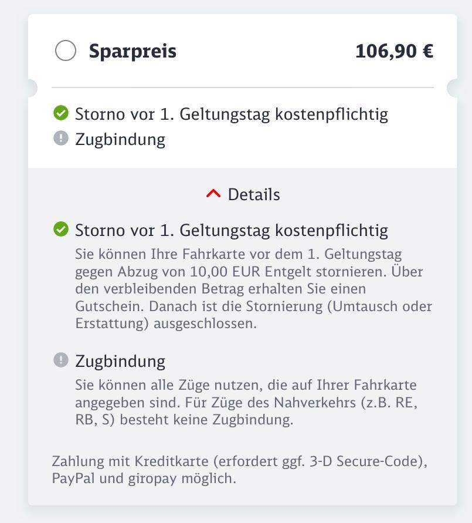Click the Details label
This screenshot has width=472, height=523.
click(253, 194)
